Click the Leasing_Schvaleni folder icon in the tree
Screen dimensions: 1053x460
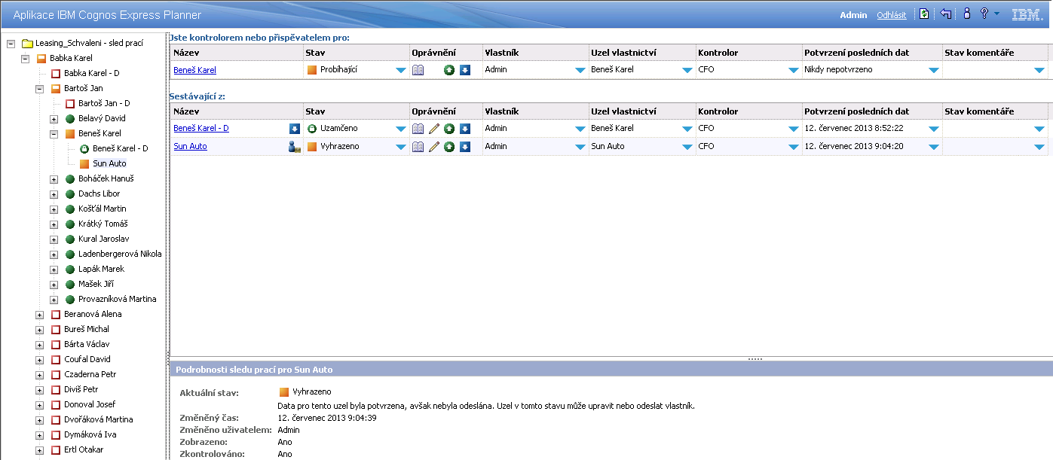(27, 43)
